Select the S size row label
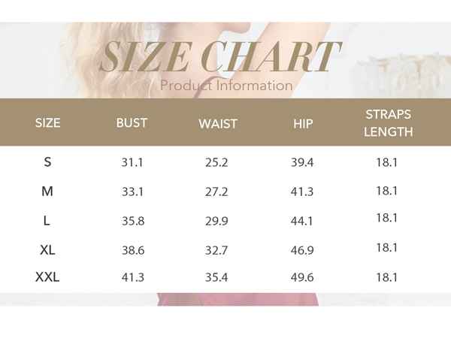The height and width of the screenshot is (338, 451). (x=48, y=162)
